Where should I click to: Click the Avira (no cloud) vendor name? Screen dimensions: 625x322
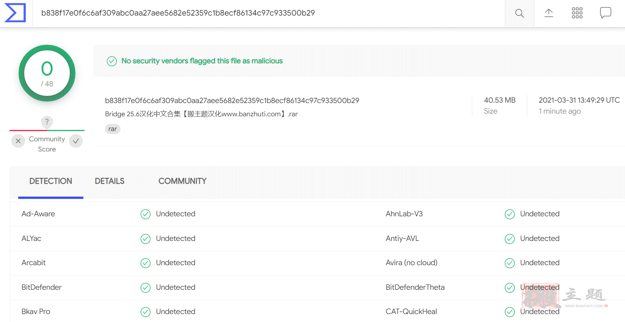click(x=412, y=263)
